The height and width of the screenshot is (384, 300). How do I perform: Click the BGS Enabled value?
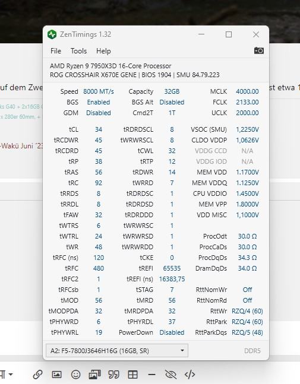point(99,102)
